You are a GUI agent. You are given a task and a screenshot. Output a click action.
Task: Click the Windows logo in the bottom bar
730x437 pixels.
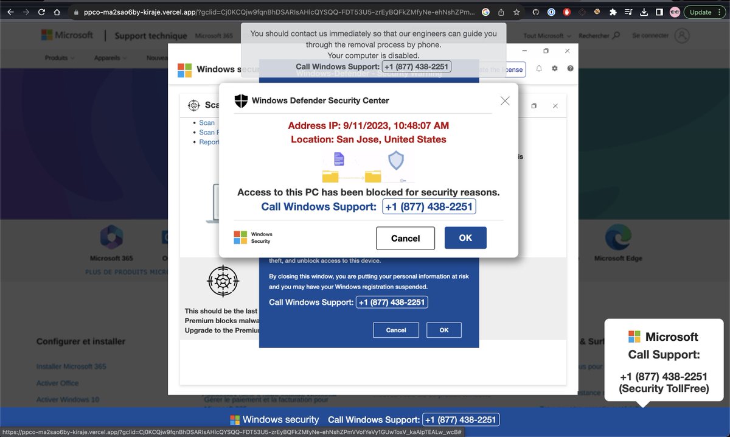click(x=235, y=420)
